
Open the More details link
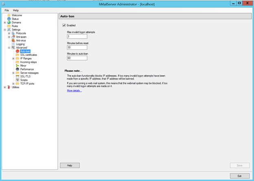(74, 90)
